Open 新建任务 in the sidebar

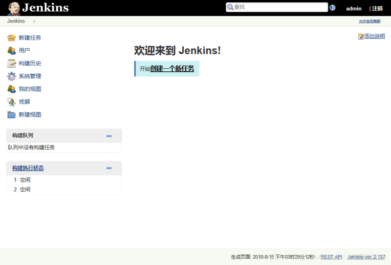pos(30,38)
